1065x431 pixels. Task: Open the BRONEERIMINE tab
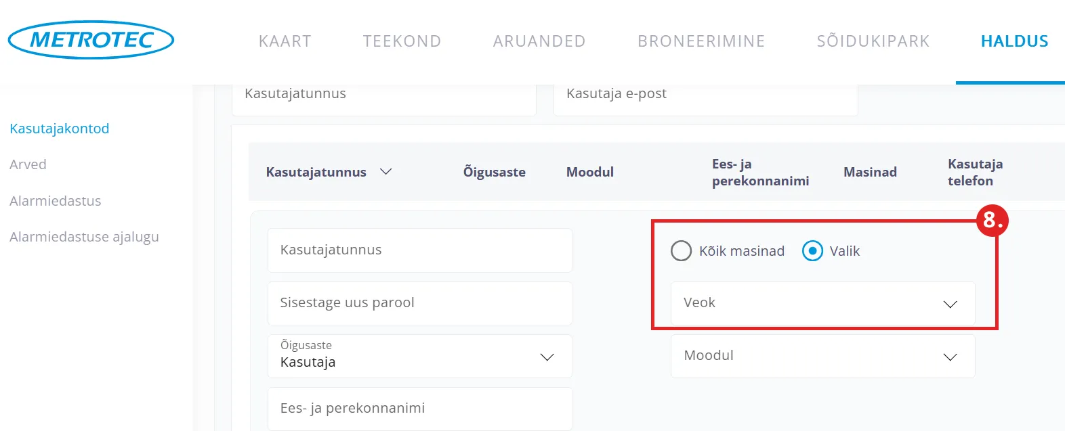(701, 41)
